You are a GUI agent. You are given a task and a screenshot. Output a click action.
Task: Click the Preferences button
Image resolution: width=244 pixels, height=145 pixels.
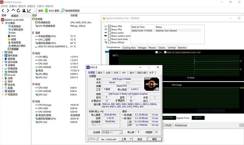click(x=181, y=125)
